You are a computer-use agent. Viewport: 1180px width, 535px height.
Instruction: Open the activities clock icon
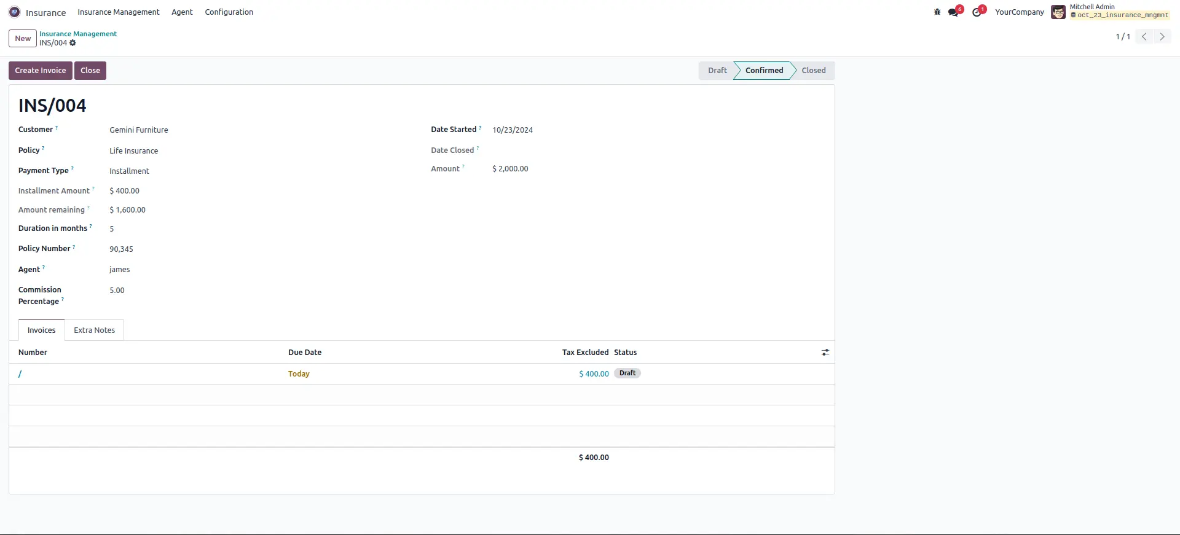[977, 12]
